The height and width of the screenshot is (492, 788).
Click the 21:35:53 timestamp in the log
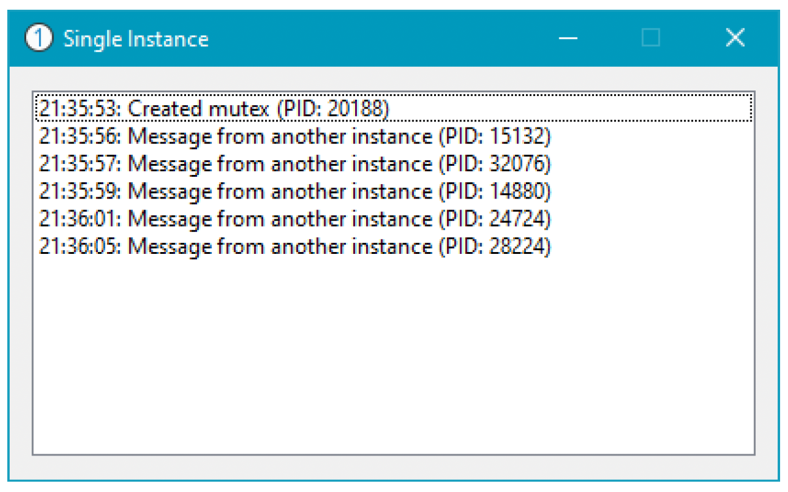pos(80,109)
